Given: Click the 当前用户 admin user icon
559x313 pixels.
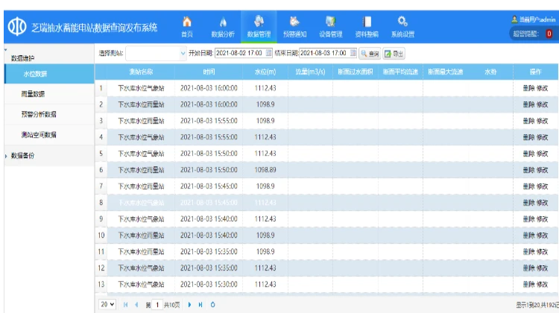Looking at the screenshot, I should click(x=514, y=19).
